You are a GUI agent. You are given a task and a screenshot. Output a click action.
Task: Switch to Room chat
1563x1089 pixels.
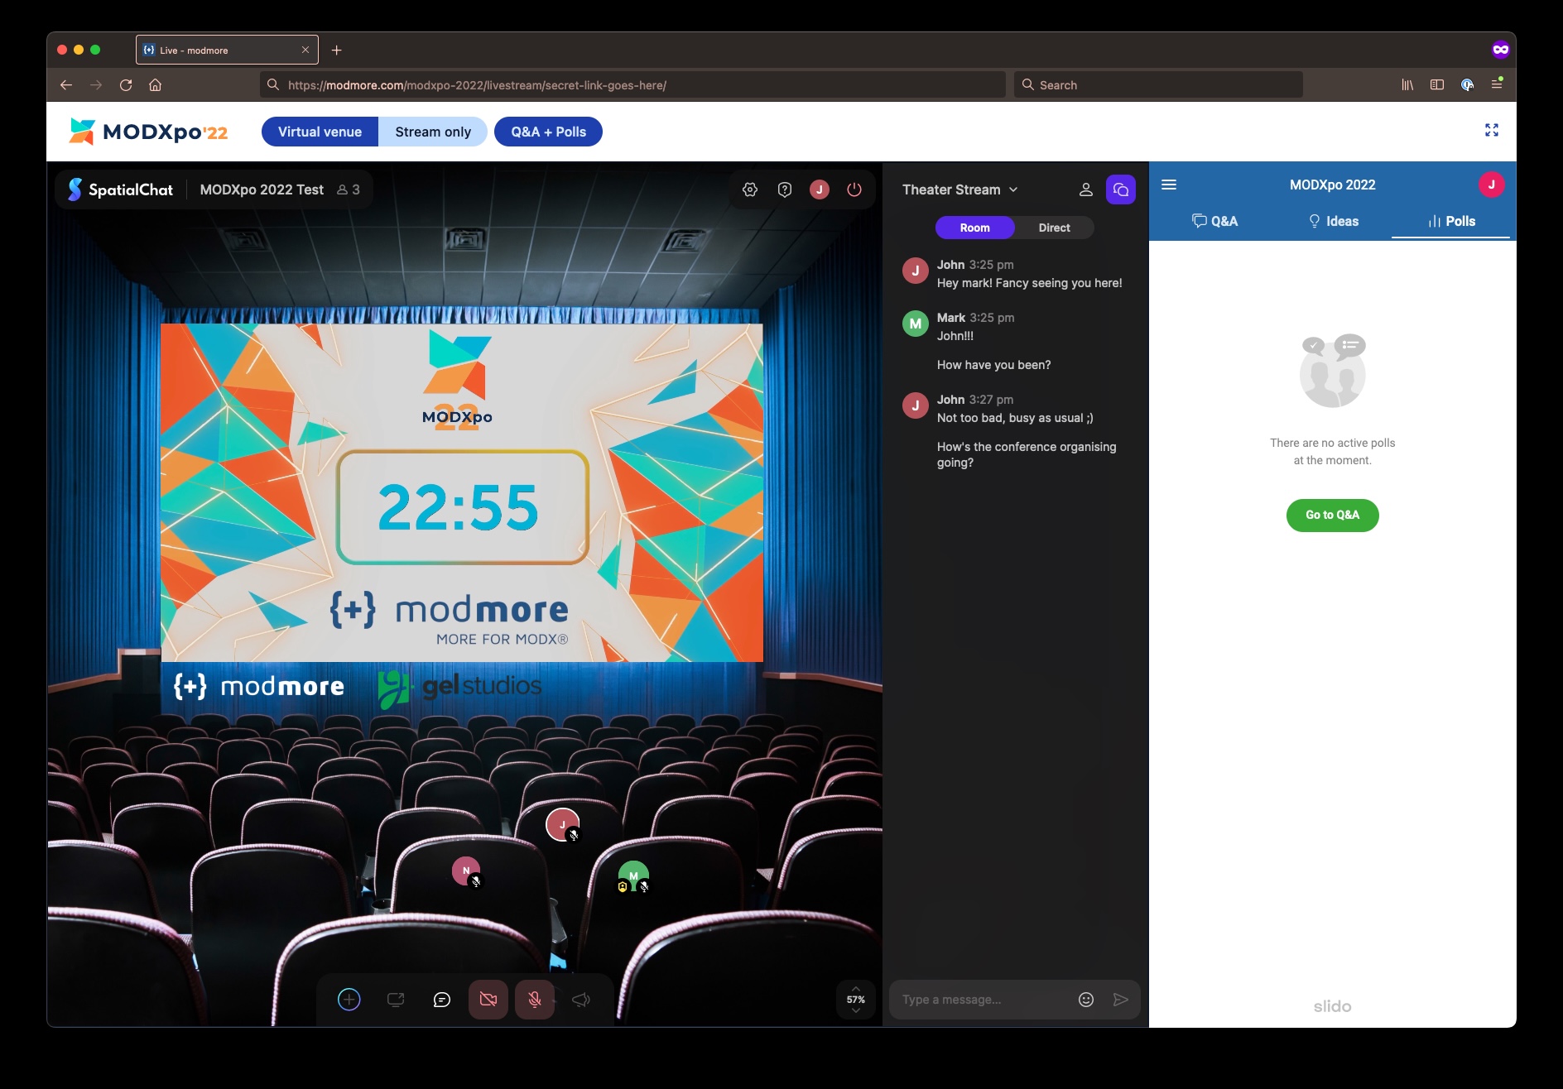[x=975, y=228]
